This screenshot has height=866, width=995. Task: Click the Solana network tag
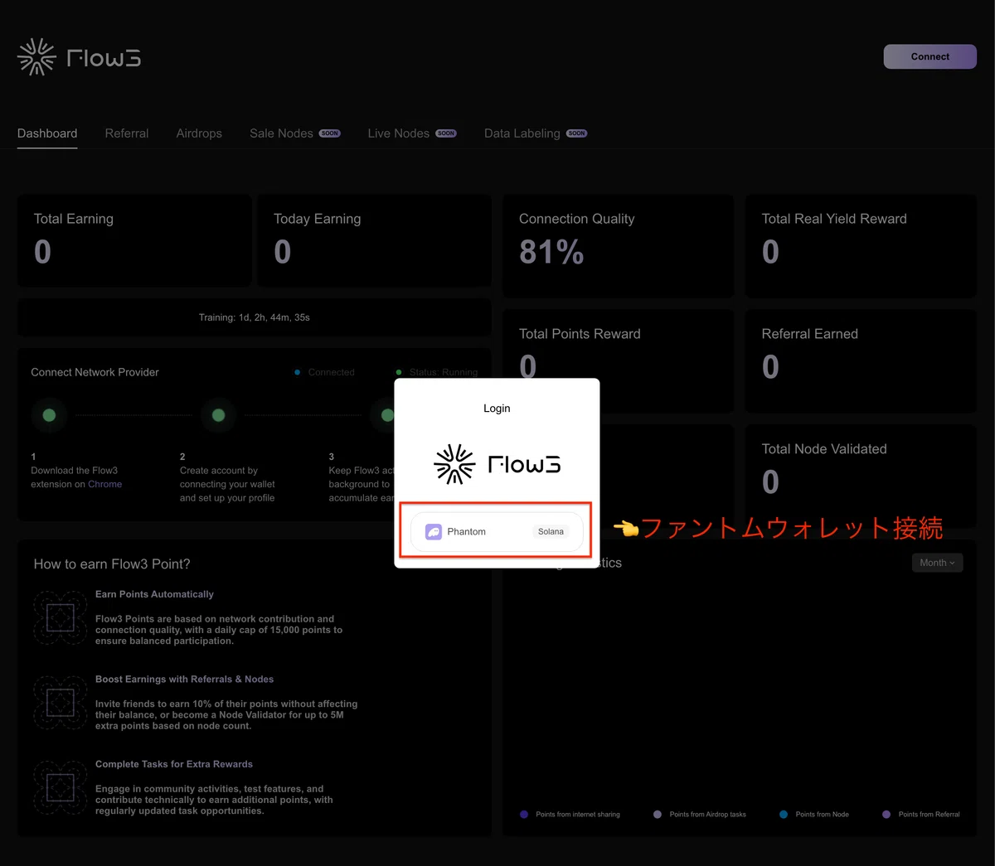tap(551, 532)
